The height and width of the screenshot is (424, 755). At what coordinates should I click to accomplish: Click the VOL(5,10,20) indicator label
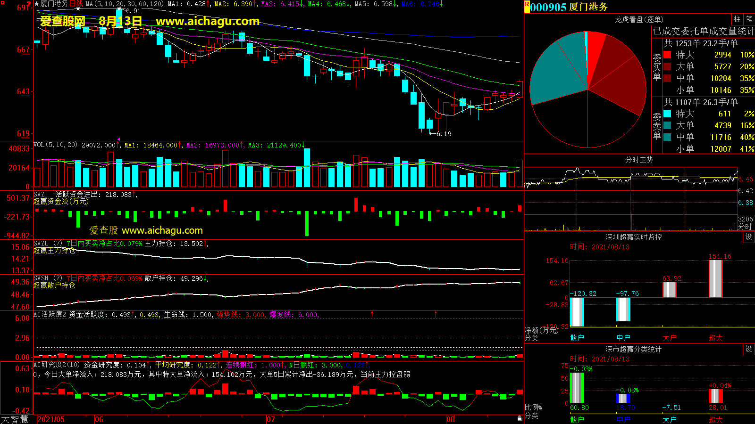pyautogui.click(x=55, y=145)
